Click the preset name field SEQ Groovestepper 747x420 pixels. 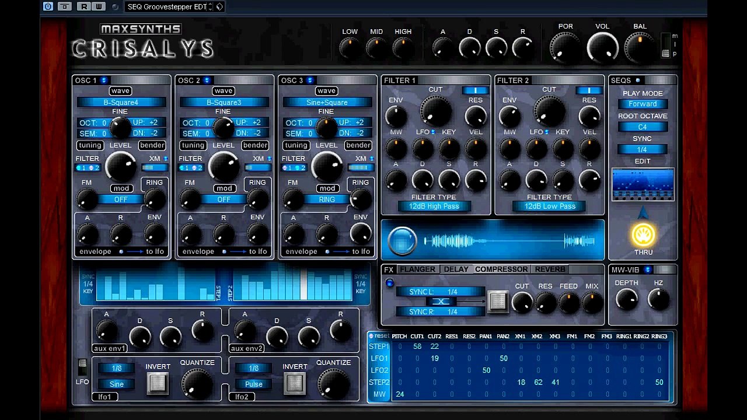point(166,7)
